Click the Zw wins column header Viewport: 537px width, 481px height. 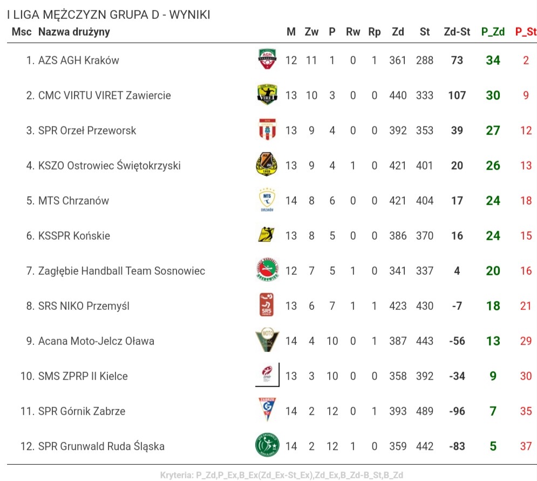pos(311,32)
